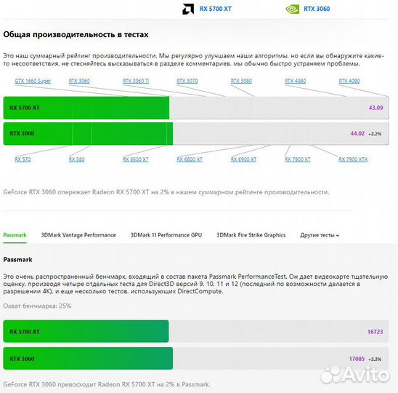
Task: Open the RTX 4080 reference link
Action: [295, 81]
